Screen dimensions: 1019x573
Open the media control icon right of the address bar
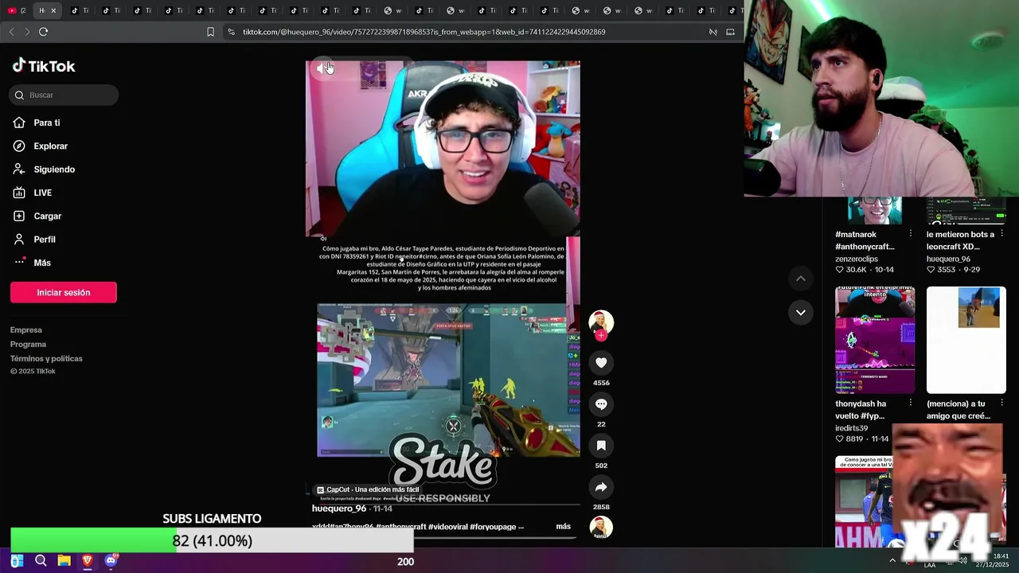(x=713, y=32)
